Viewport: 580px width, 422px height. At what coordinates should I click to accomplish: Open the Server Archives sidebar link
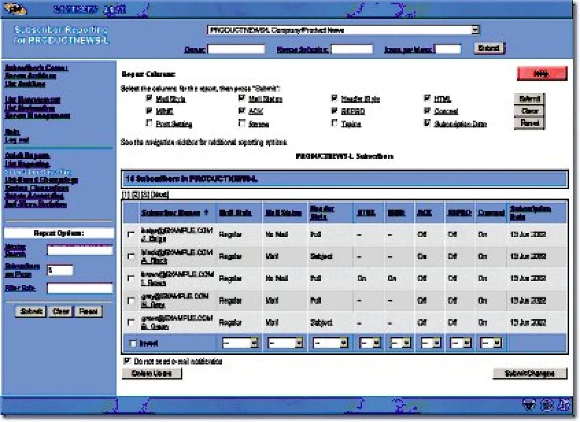pos(30,76)
